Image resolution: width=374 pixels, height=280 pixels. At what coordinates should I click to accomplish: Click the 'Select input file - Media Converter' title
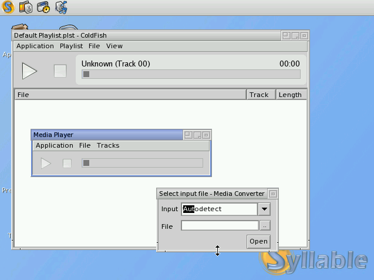point(212,194)
